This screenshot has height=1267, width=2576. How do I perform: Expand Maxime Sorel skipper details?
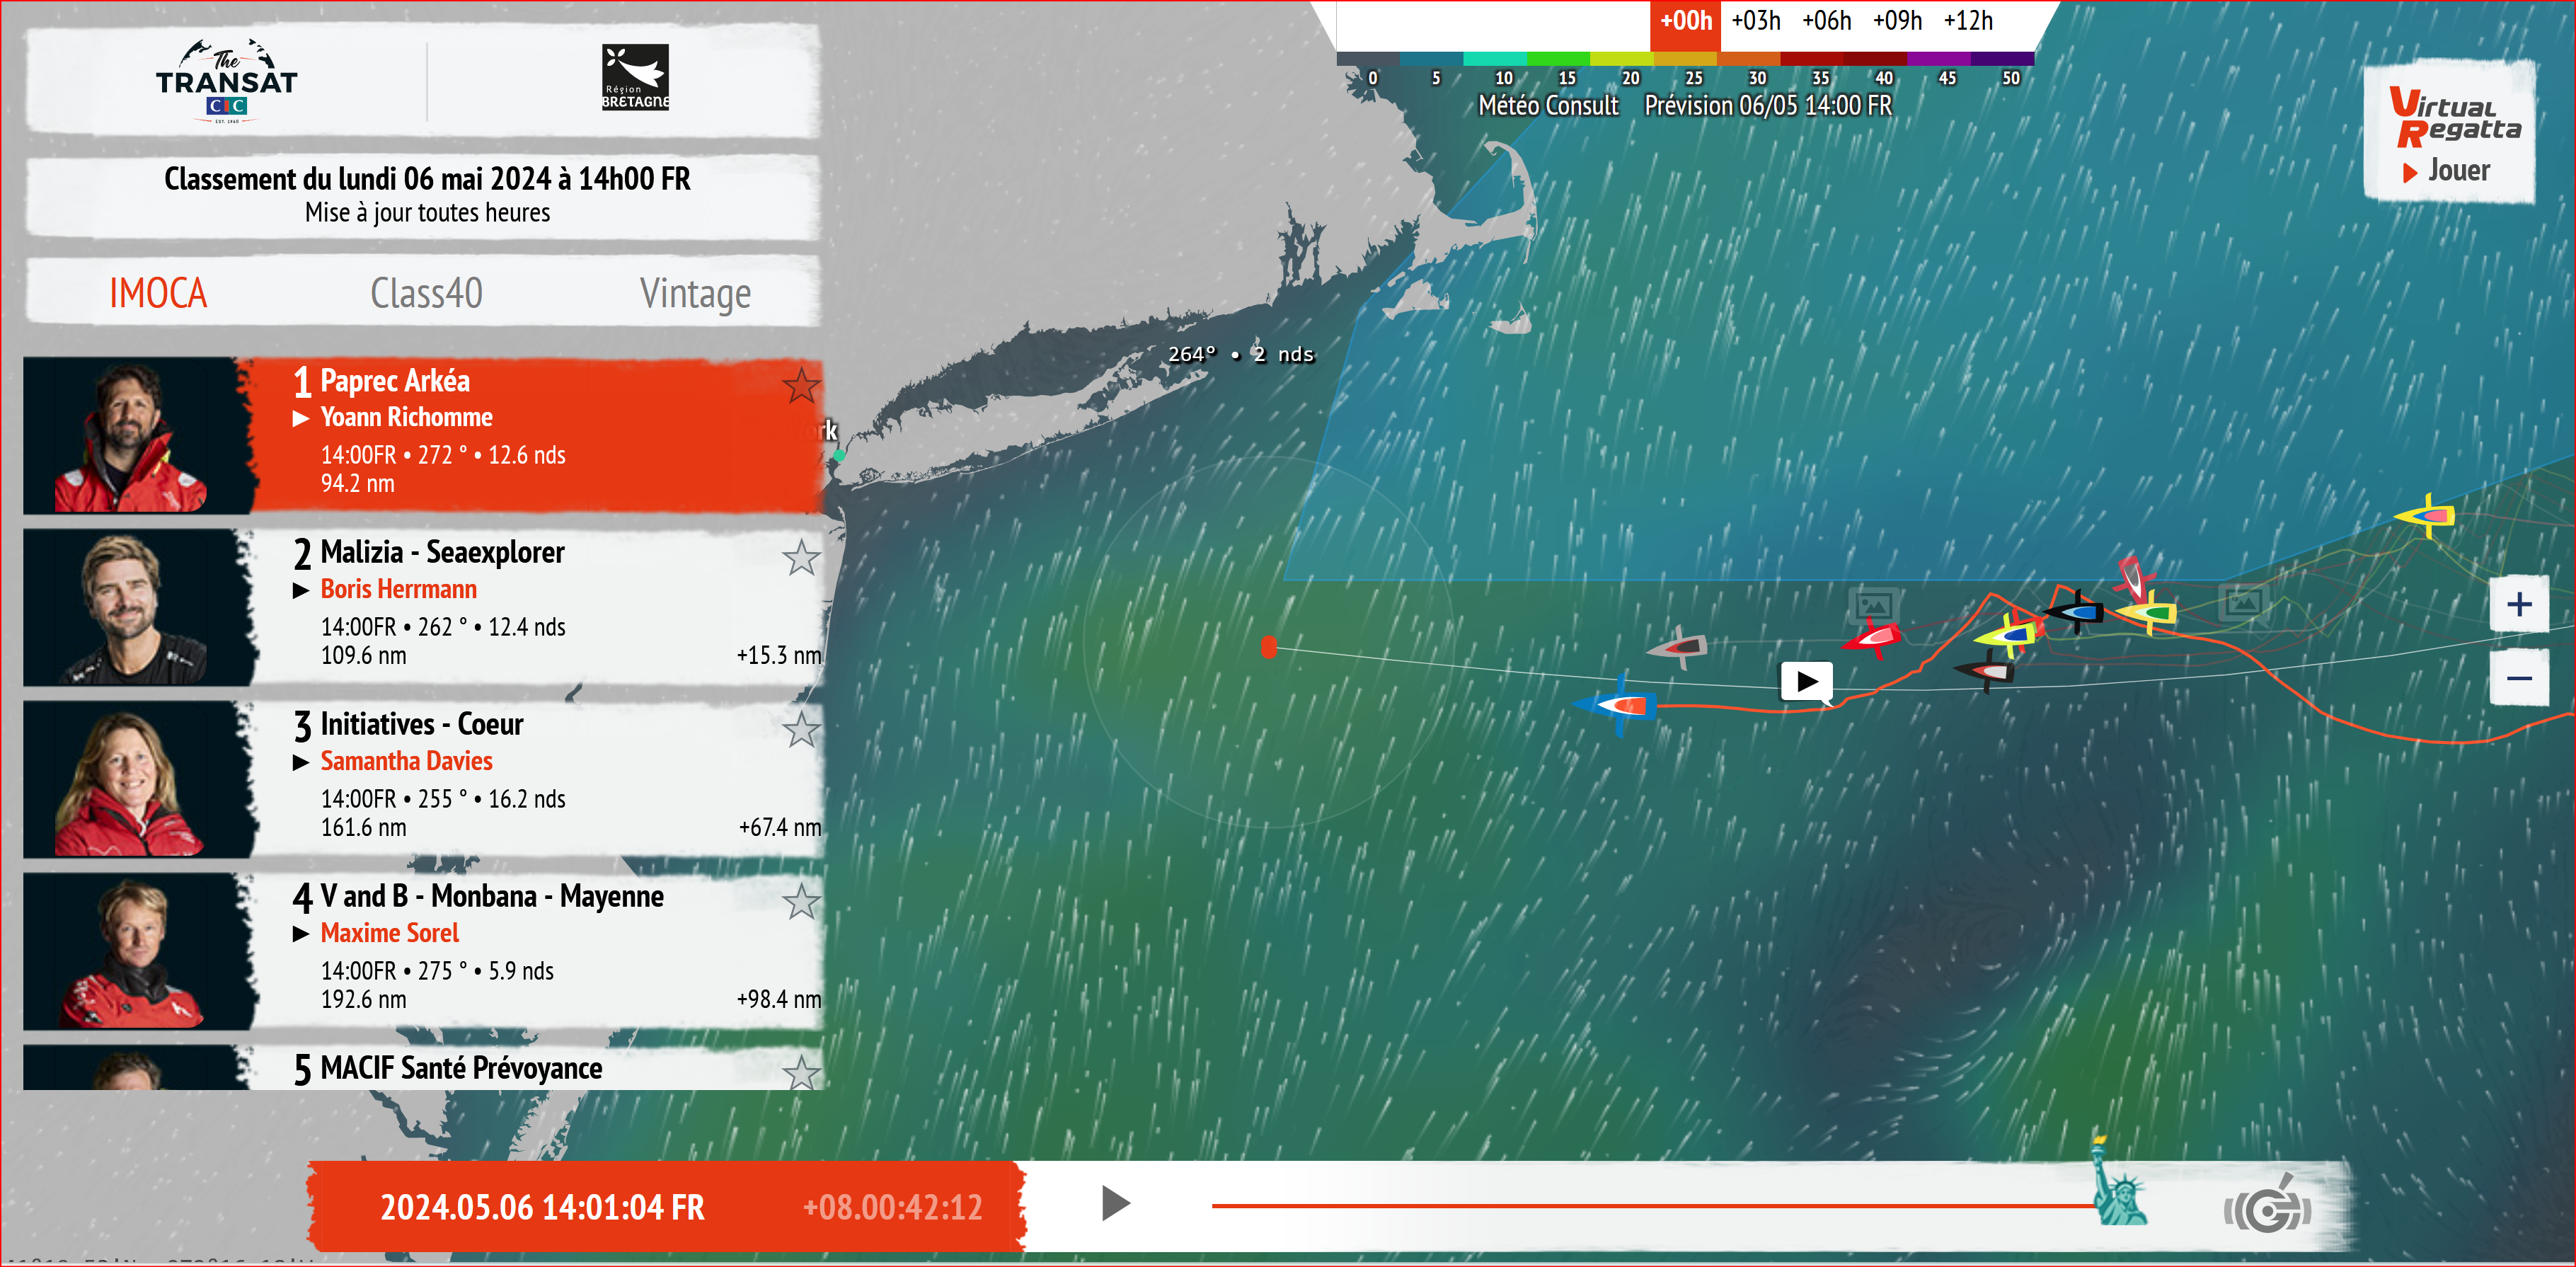(300, 934)
